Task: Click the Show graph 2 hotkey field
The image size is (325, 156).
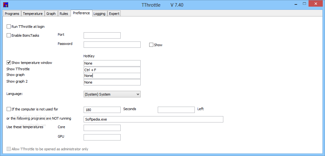Action: [112, 82]
